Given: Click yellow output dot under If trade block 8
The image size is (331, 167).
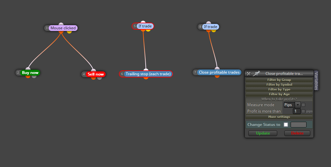Looking at the screenshot, I should click(214, 31).
